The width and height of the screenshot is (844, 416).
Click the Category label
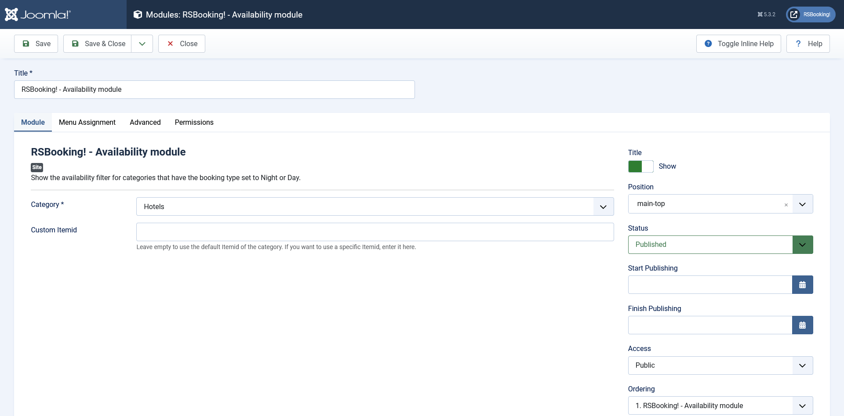coord(47,204)
